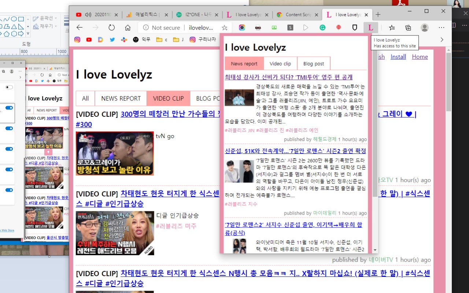Open the 채우기 fill dropdown in Paint

coord(45,26)
